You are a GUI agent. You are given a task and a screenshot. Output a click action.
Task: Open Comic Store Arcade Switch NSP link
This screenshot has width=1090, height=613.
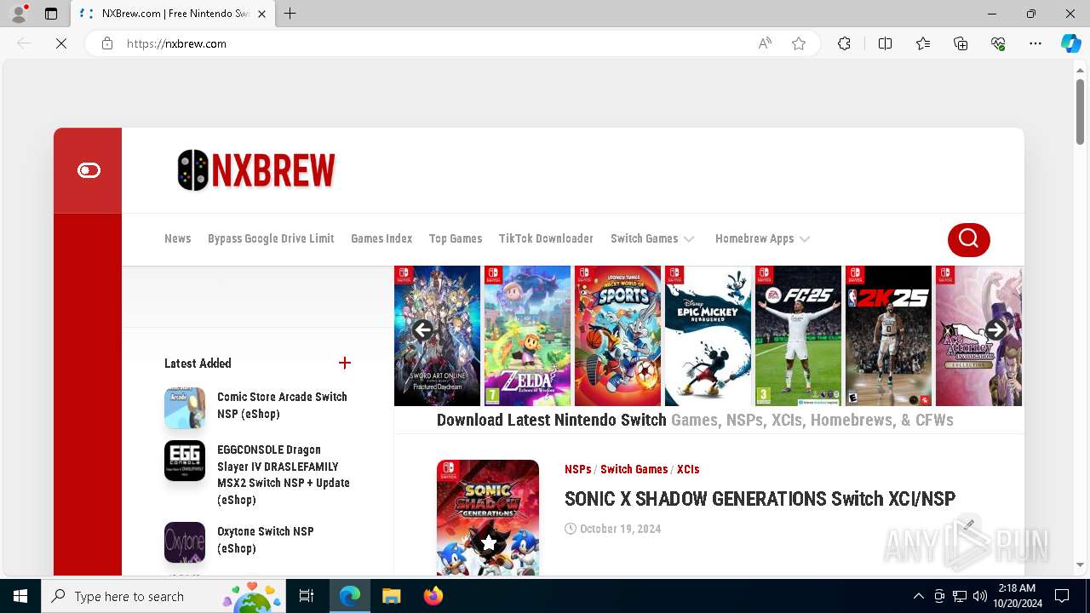point(282,405)
